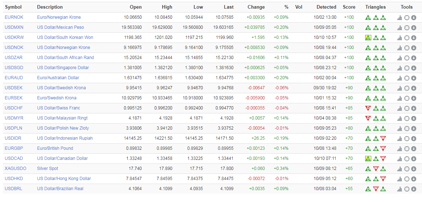Click the weekly triangle for XAGUSDO
Screen dimensions: 422x202
pyautogui.click(x=376, y=169)
